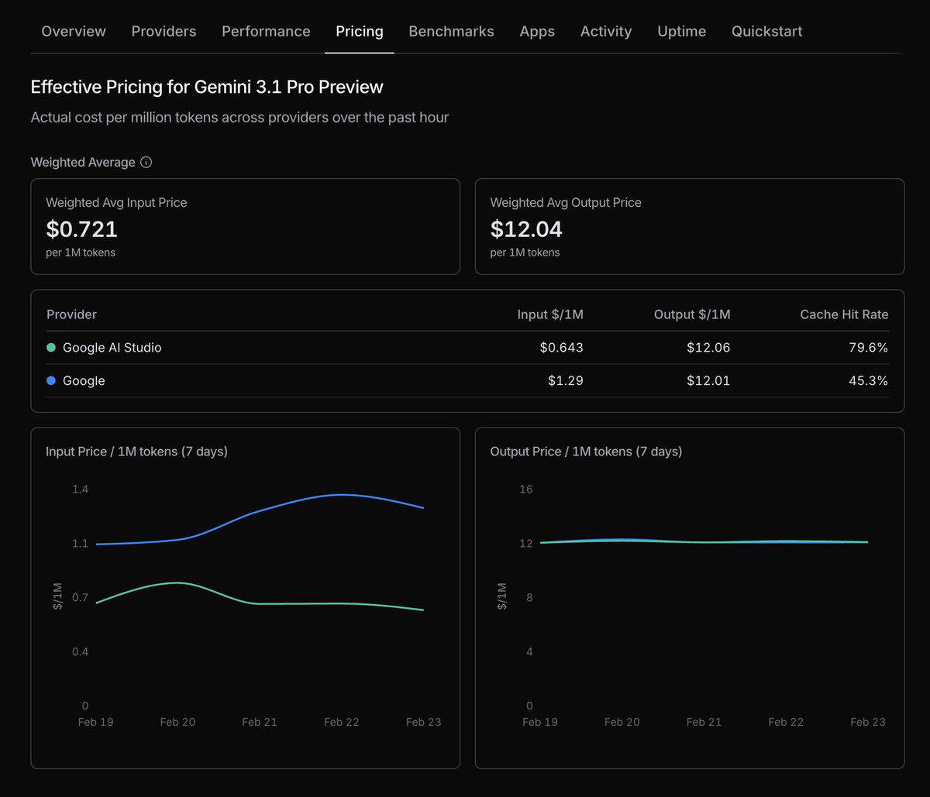Switch to the Apps tab
The image size is (930, 797).
click(537, 32)
